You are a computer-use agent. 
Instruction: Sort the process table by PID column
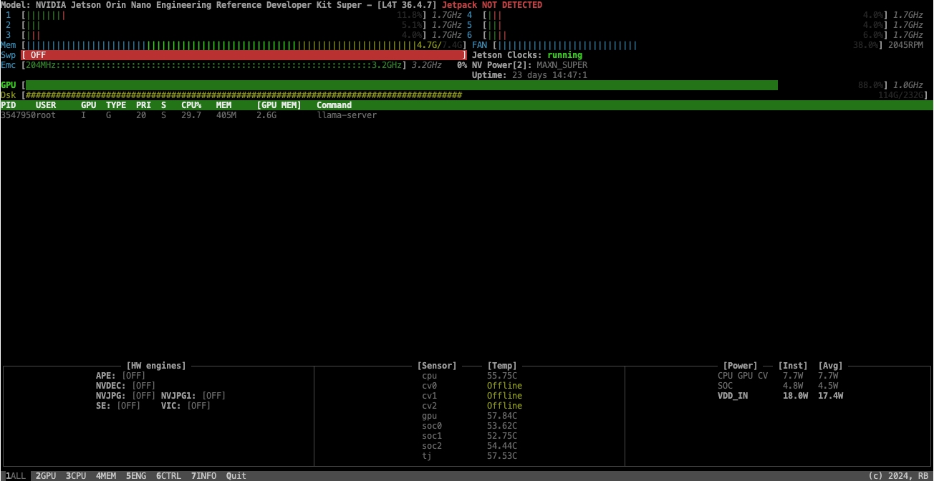pos(8,105)
